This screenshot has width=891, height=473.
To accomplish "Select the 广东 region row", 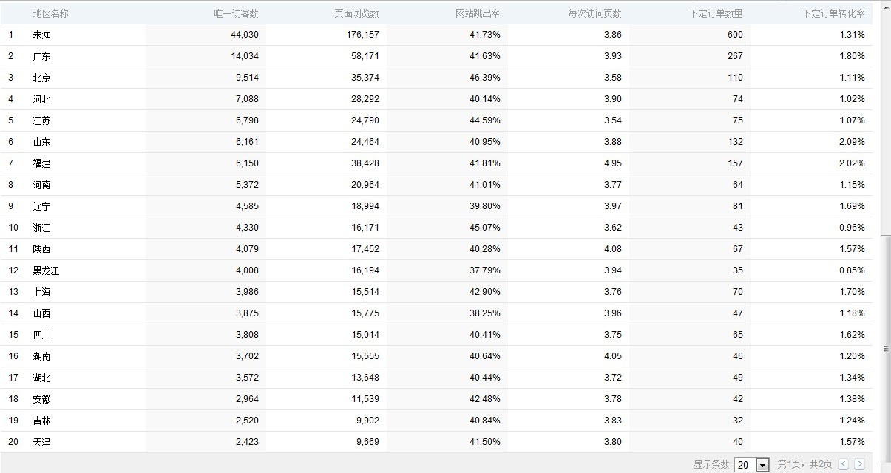I will 437,56.
